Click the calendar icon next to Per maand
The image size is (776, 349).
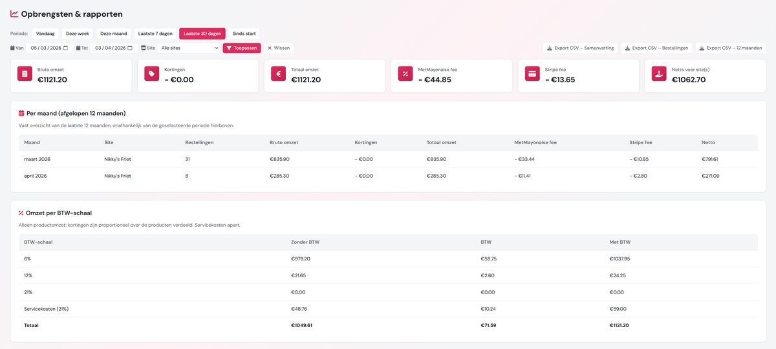click(x=21, y=113)
